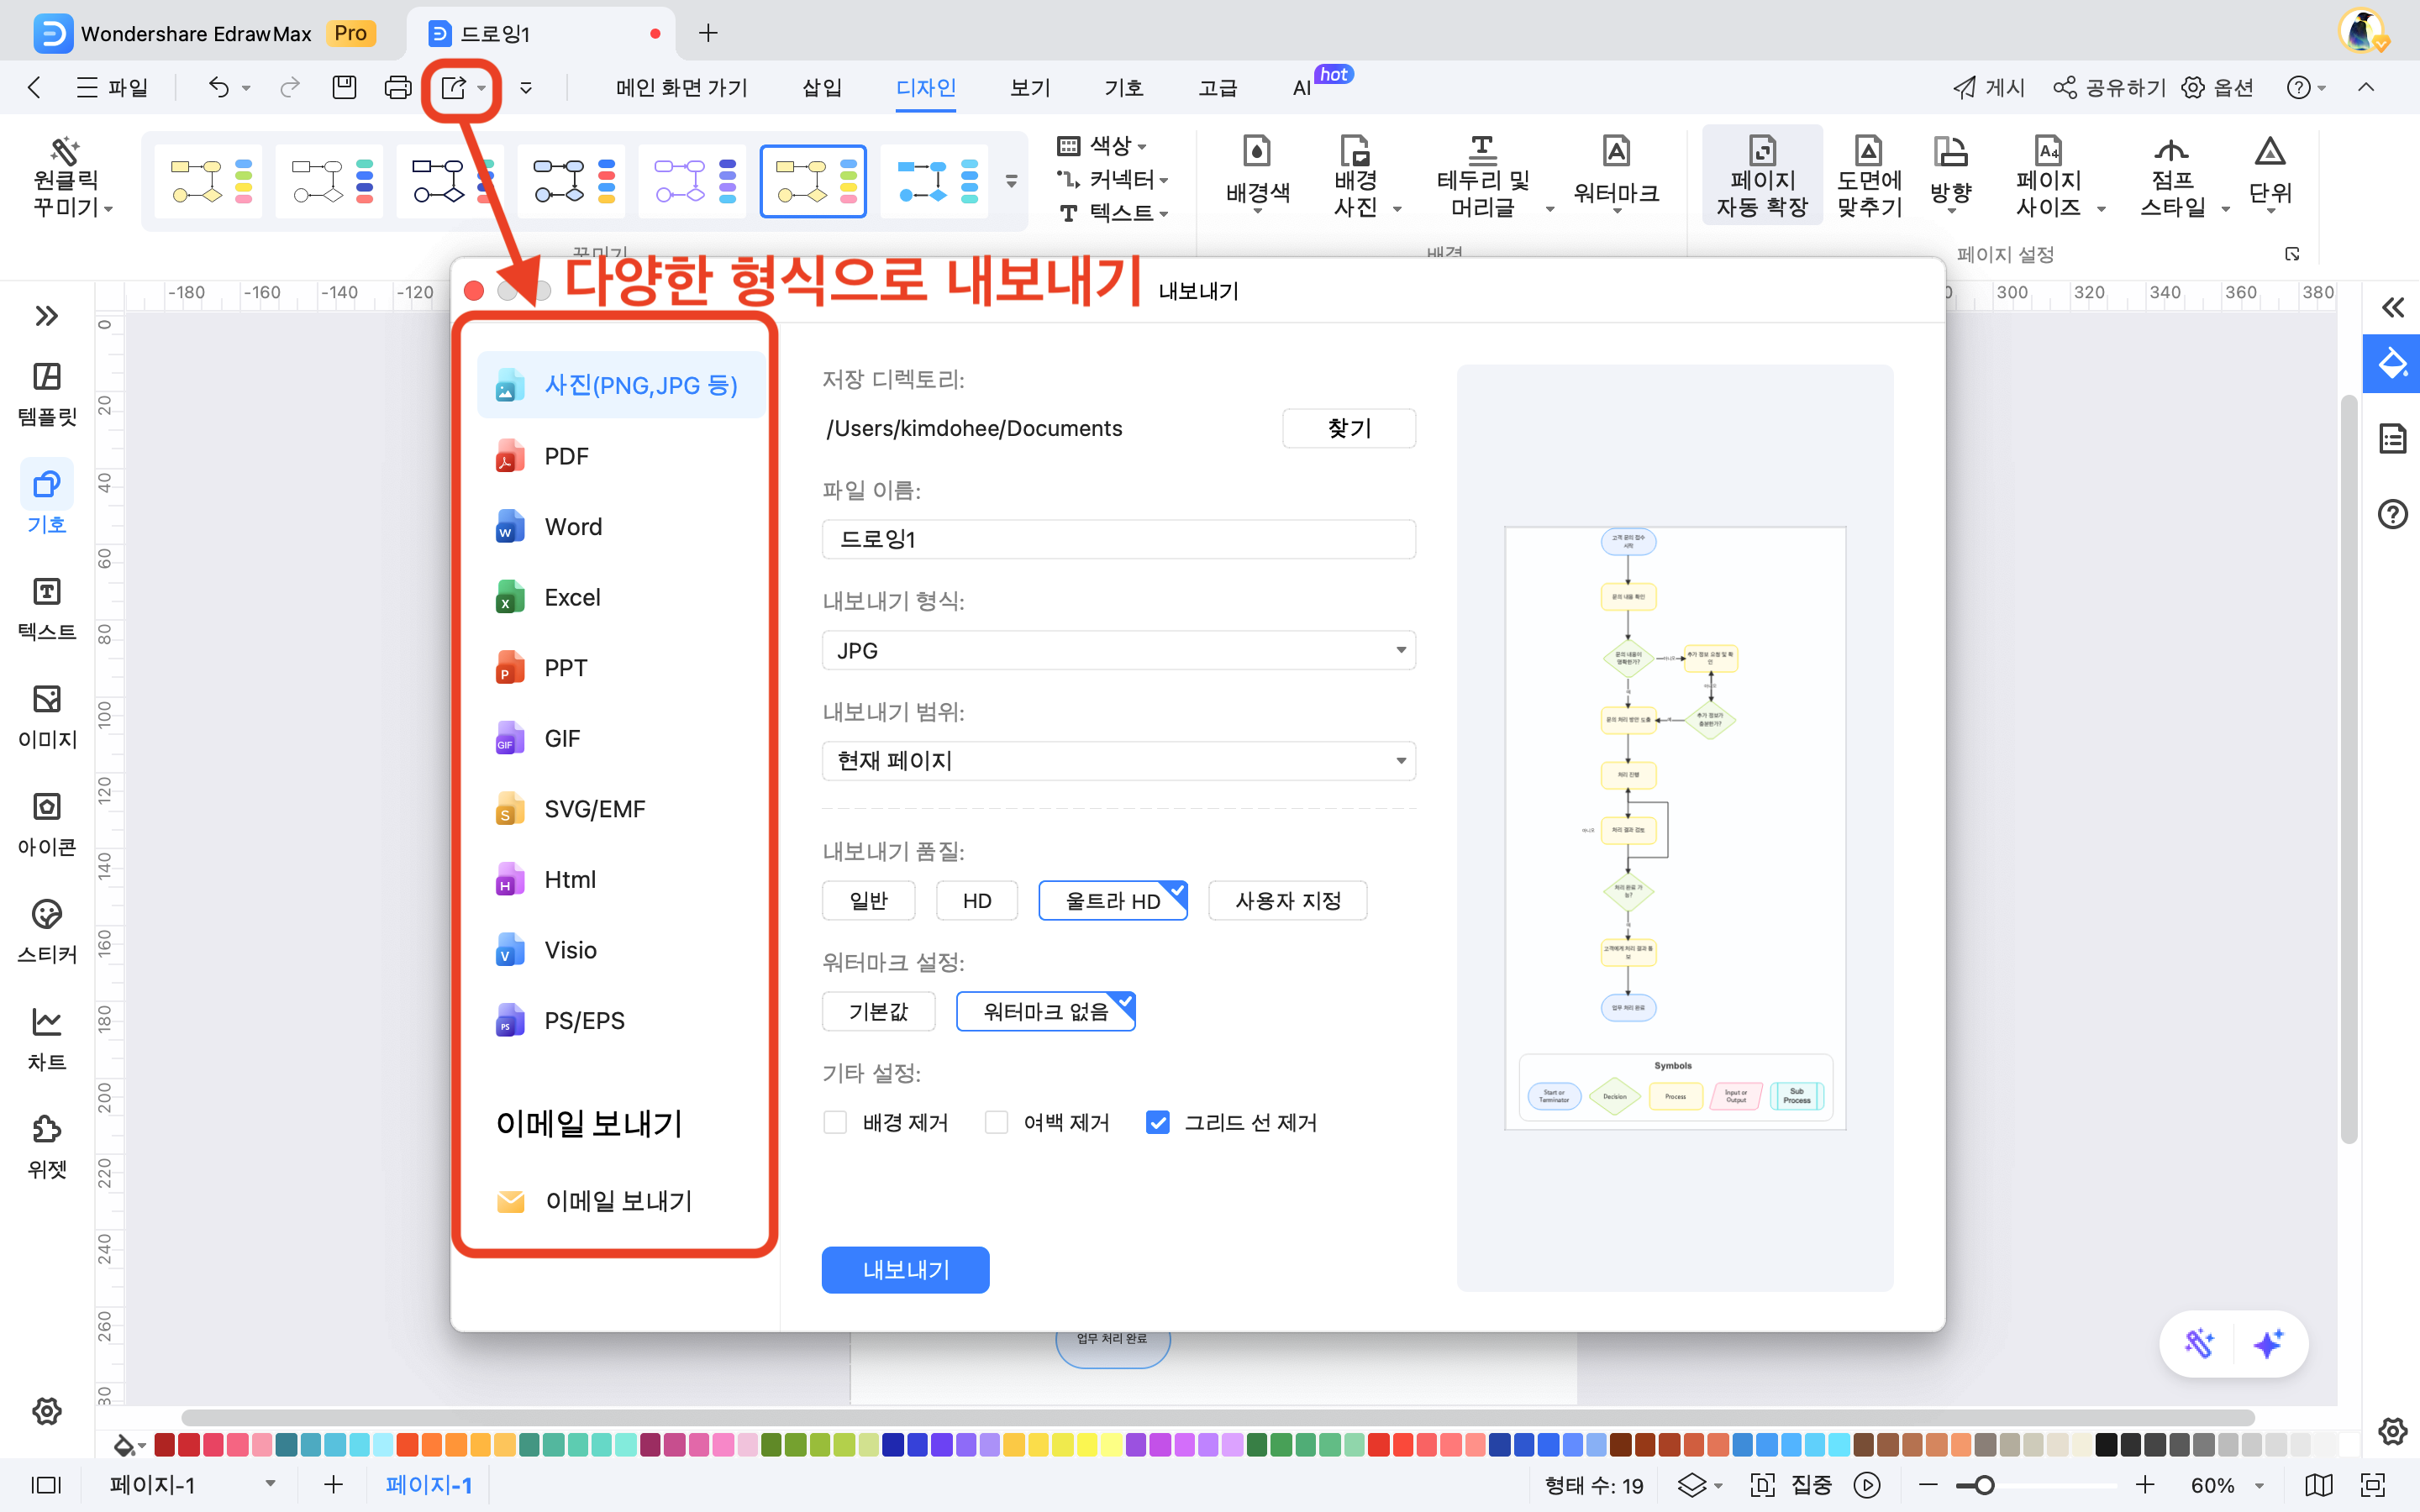Select the PDF export format
2420x1512 pixels.
566,456
